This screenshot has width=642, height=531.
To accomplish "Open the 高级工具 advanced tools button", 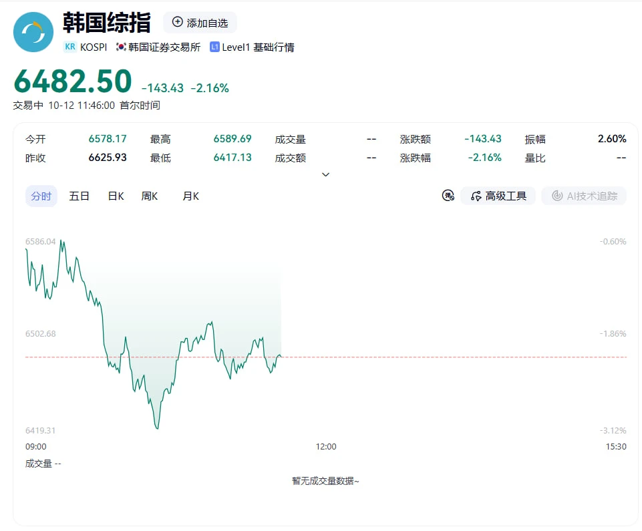I will 498,196.
